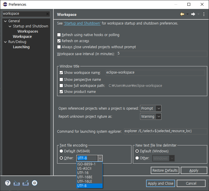Screen dimensions: 209x191
Task: Uncheck Show product name
Action: coord(61,92)
